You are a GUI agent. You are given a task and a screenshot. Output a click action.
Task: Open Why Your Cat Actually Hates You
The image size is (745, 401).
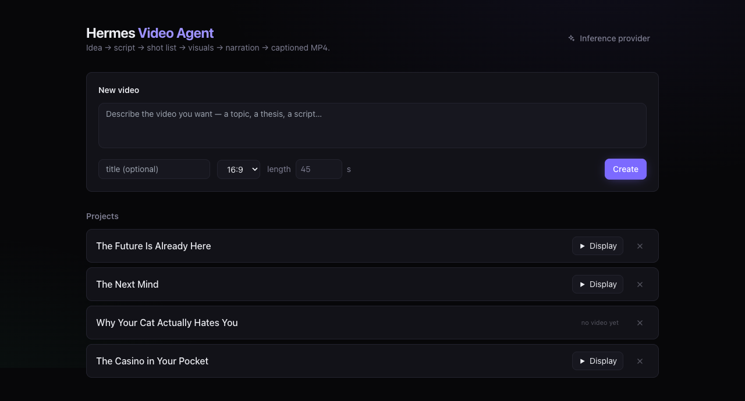coord(167,323)
